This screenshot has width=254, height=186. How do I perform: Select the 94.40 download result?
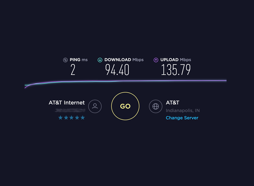pos(117,70)
